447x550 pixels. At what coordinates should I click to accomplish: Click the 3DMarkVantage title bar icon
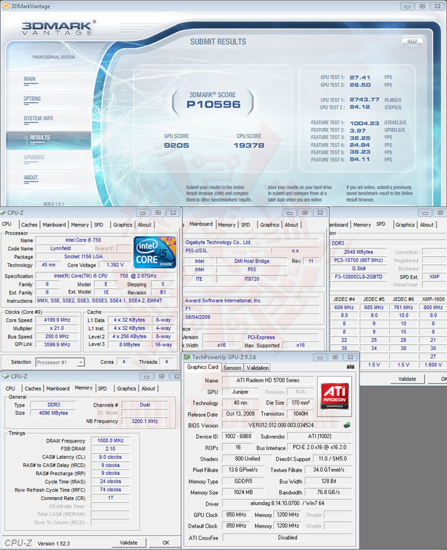[6, 6]
